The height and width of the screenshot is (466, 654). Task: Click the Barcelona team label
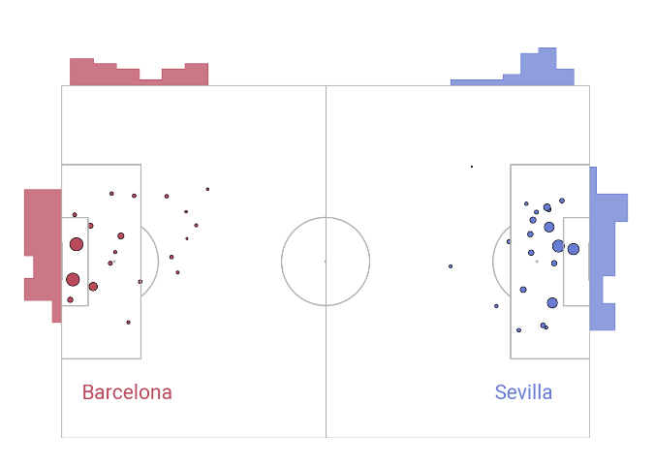click(127, 392)
